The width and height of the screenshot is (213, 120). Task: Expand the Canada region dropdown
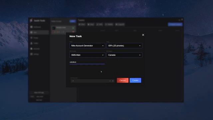124,55
